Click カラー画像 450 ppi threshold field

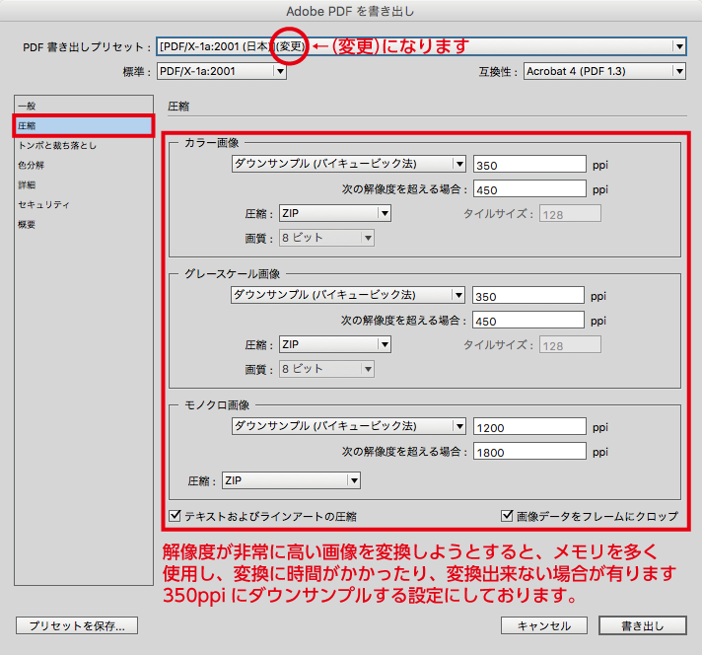pos(529,188)
